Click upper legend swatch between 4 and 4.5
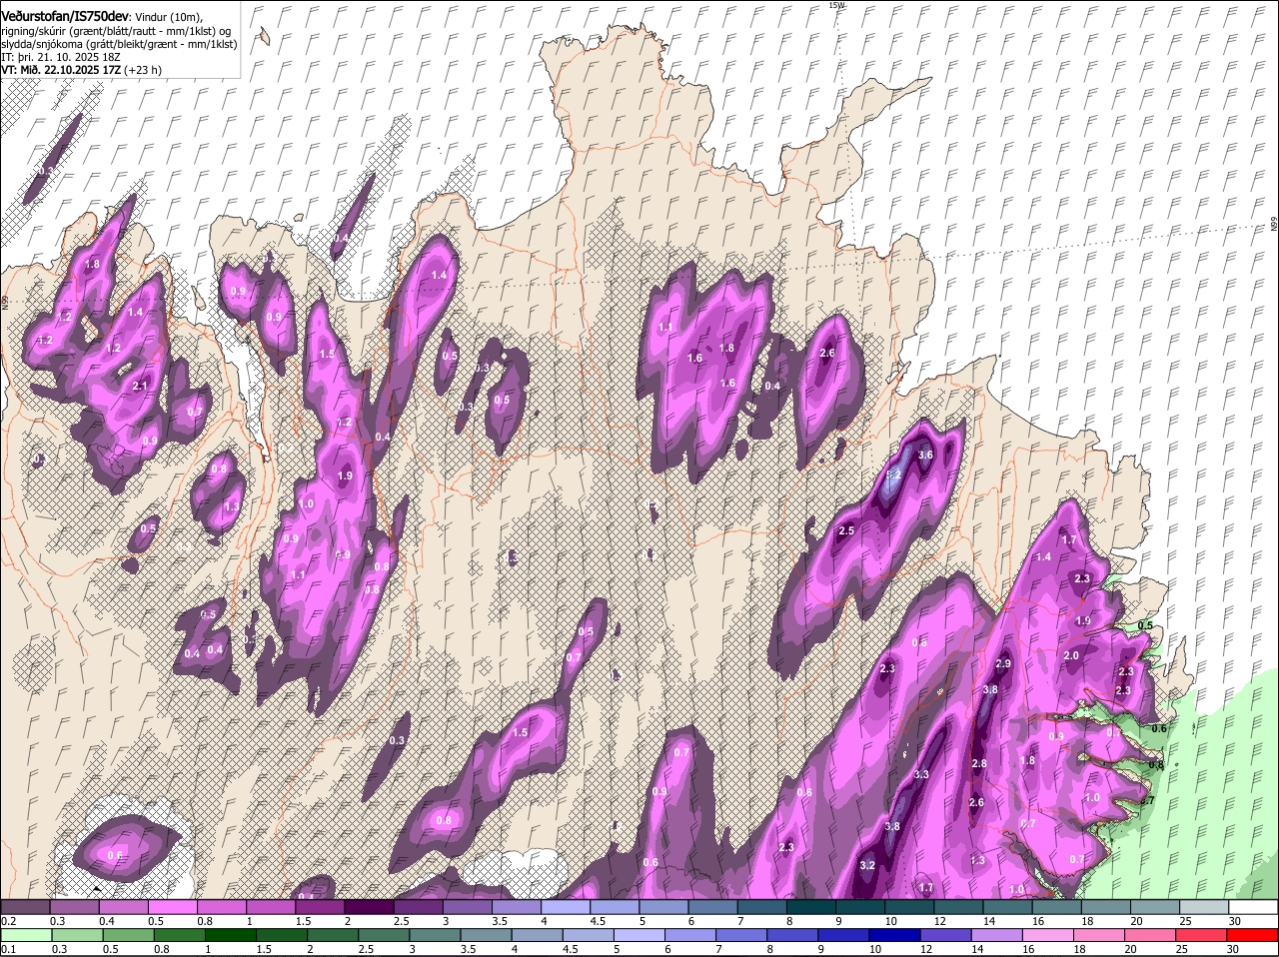Viewport: 1279px width, 957px height. [566, 907]
